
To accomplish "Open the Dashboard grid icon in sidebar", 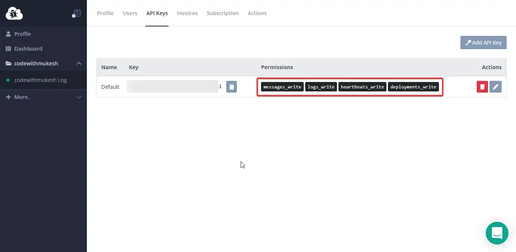I will click(x=8, y=48).
